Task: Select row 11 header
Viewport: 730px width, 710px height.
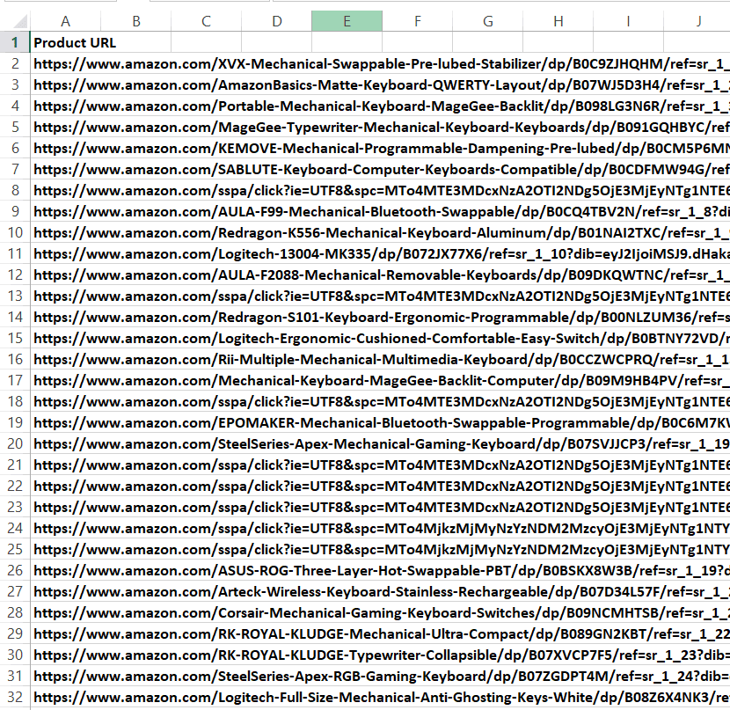Action: pyautogui.click(x=15, y=253)
